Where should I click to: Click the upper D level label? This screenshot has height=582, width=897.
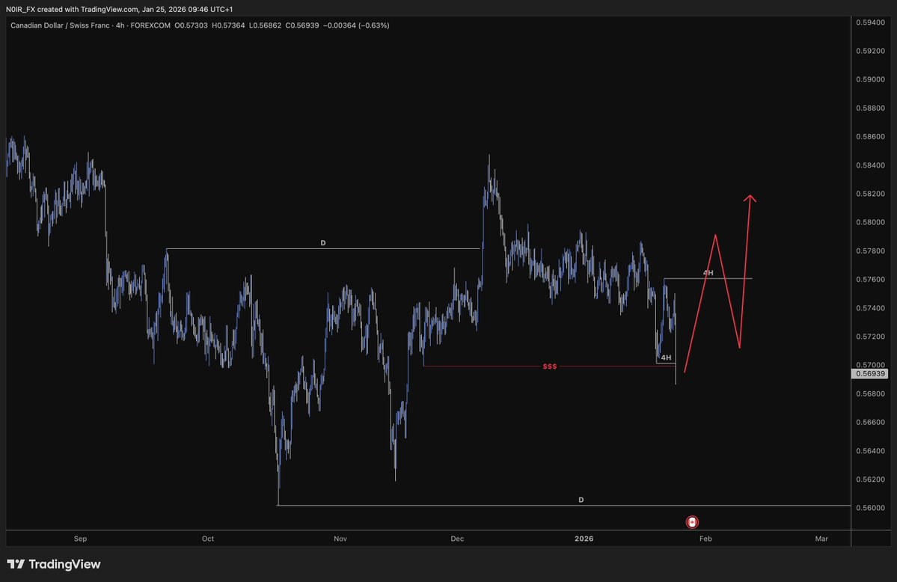pos(323,243)
